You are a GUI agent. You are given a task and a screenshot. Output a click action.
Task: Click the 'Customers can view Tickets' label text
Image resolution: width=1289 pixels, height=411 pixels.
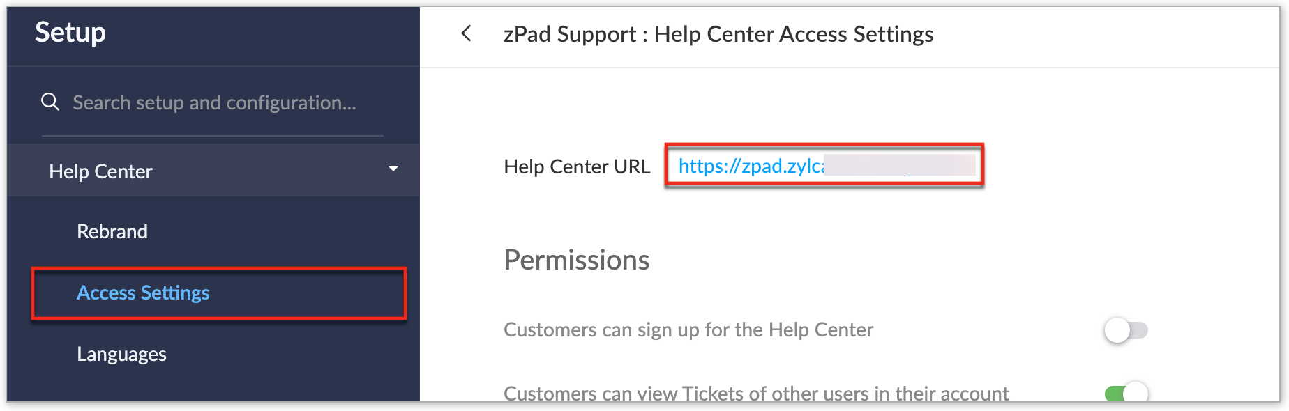pos(755,394)
